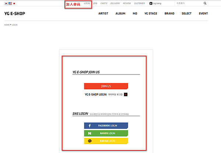Screen dimensions: 221x153
Task: Click the search magnifier icon
Action: (205, 3)
